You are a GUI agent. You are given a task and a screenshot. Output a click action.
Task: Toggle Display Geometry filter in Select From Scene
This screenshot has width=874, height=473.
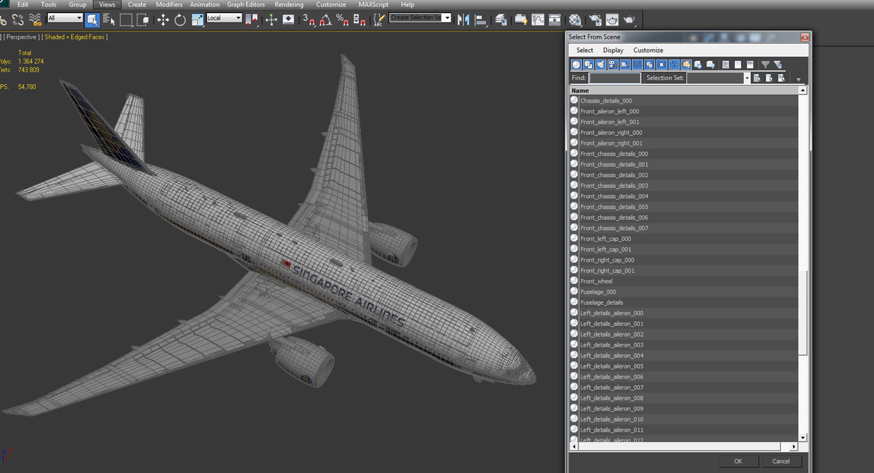(x=576, y=65)
